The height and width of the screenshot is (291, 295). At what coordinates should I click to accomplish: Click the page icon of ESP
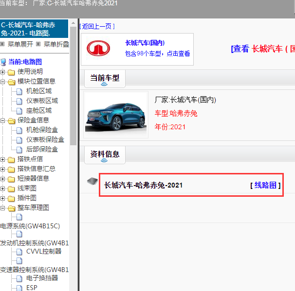coord(19,288)
